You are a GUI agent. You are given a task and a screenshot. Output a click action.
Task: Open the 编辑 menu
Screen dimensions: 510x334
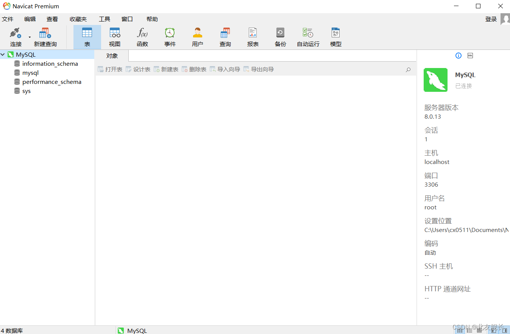pyautogui.click(x=30, y=19)
